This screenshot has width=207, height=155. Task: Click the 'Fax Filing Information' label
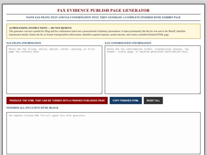(24, 43)
